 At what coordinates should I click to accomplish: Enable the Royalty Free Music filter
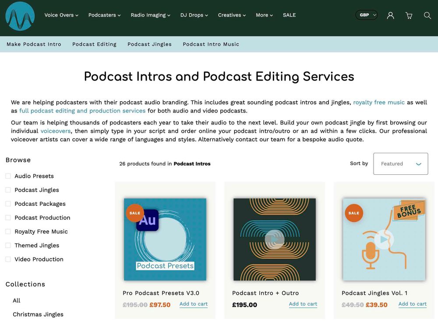coord(7,231)
